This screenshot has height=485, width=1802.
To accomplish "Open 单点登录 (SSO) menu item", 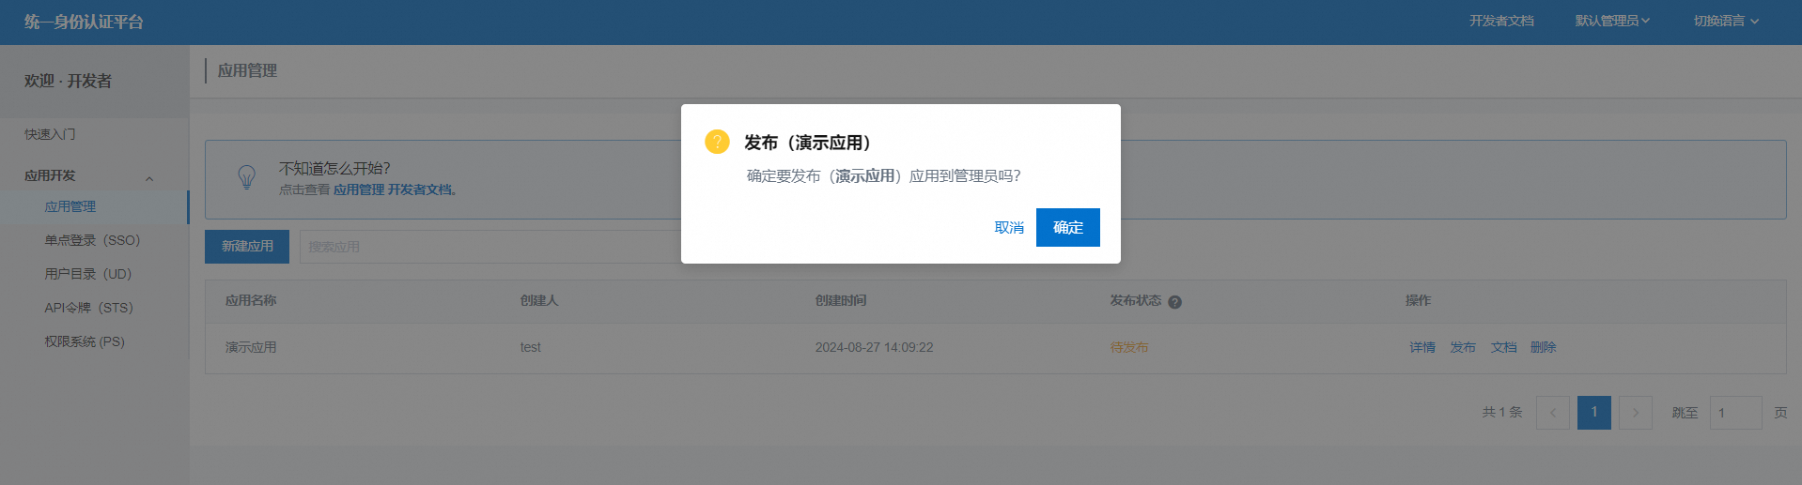I will (92, 240).
